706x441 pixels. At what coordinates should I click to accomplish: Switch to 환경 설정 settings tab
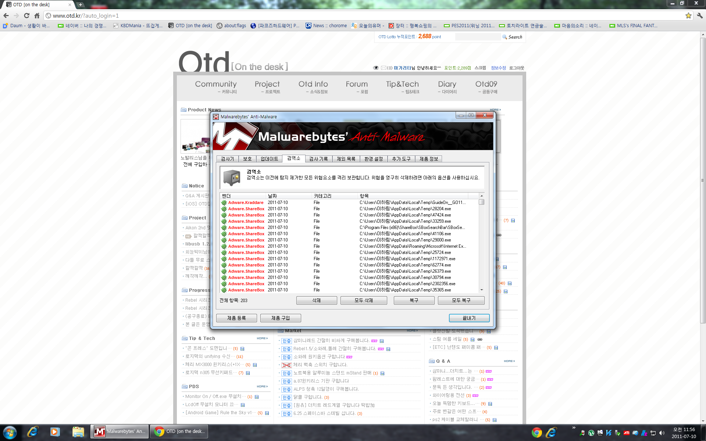pyautogui.click(x=374, y=159)
